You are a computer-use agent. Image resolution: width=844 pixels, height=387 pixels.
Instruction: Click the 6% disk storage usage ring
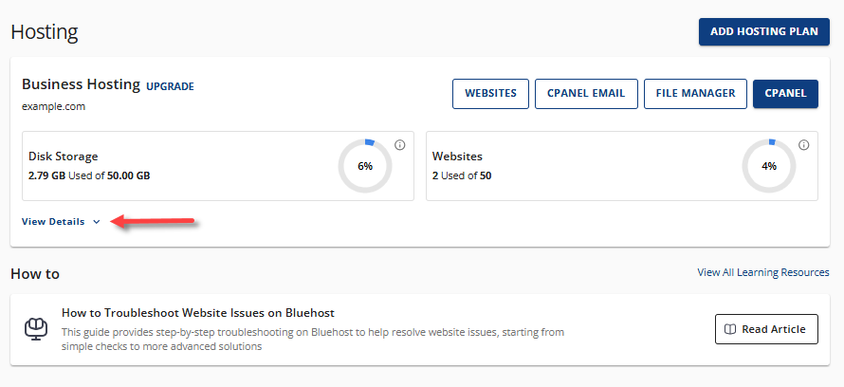pyautogui.click(x=365, y=166)
